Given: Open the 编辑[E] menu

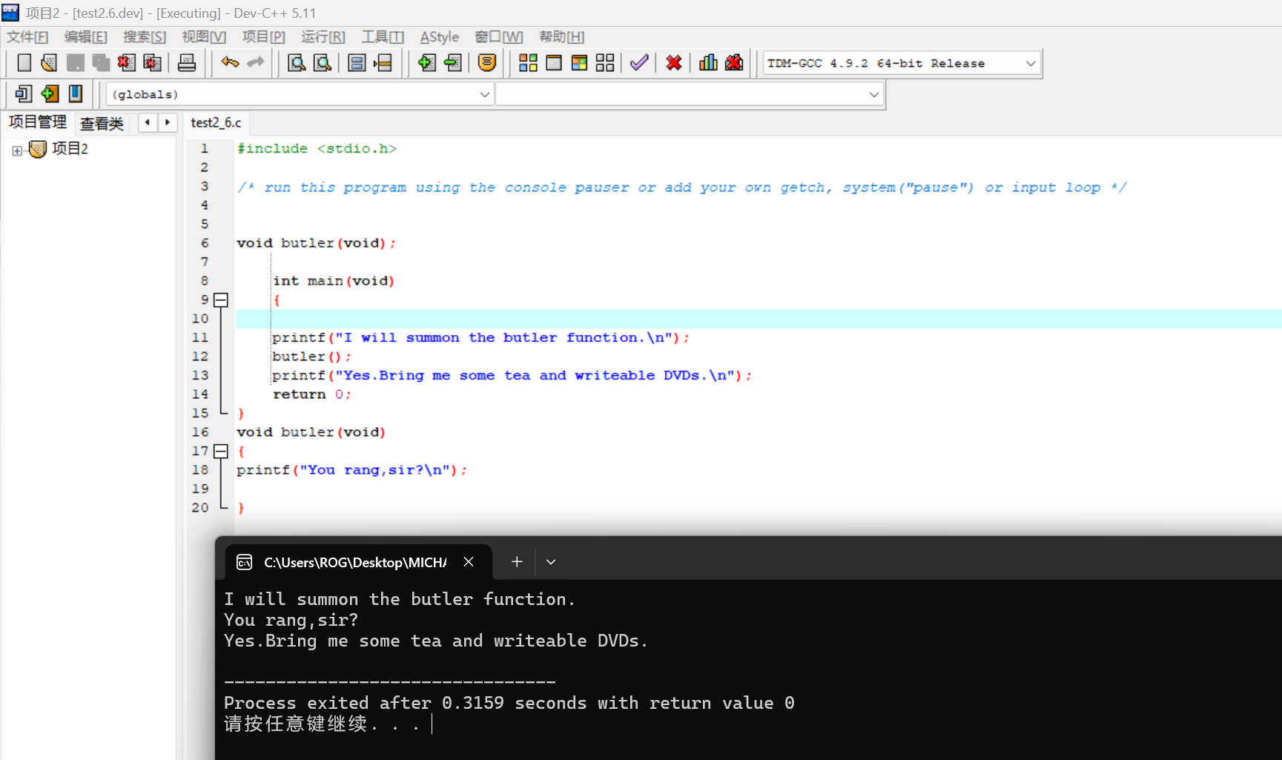Looking at the screenshot, I should click(x=86, y=37).
